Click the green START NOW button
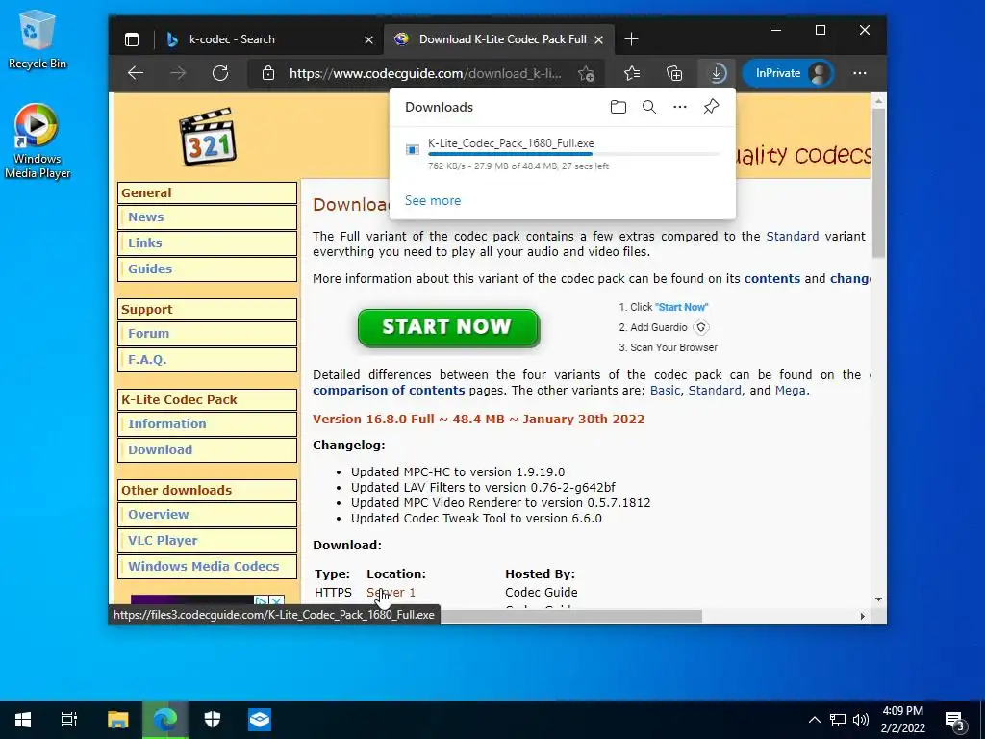 pos(448,327)
